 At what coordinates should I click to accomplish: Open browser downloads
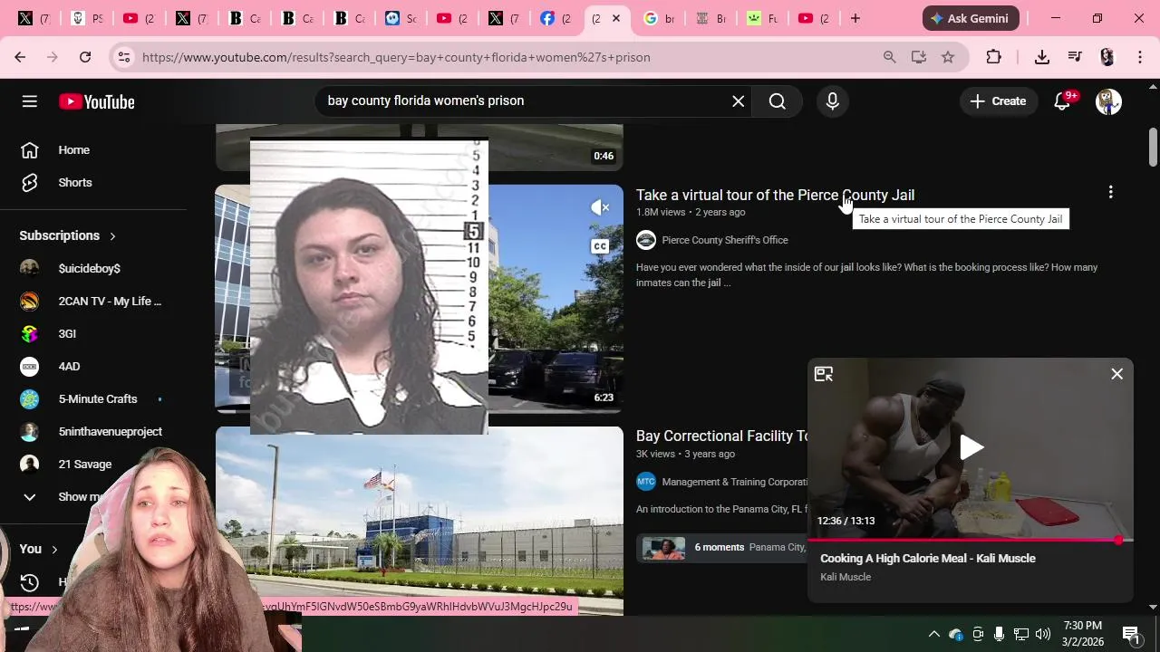(x=1042, y=57)
